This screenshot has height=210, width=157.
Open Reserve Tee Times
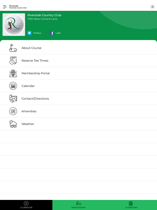78,61
